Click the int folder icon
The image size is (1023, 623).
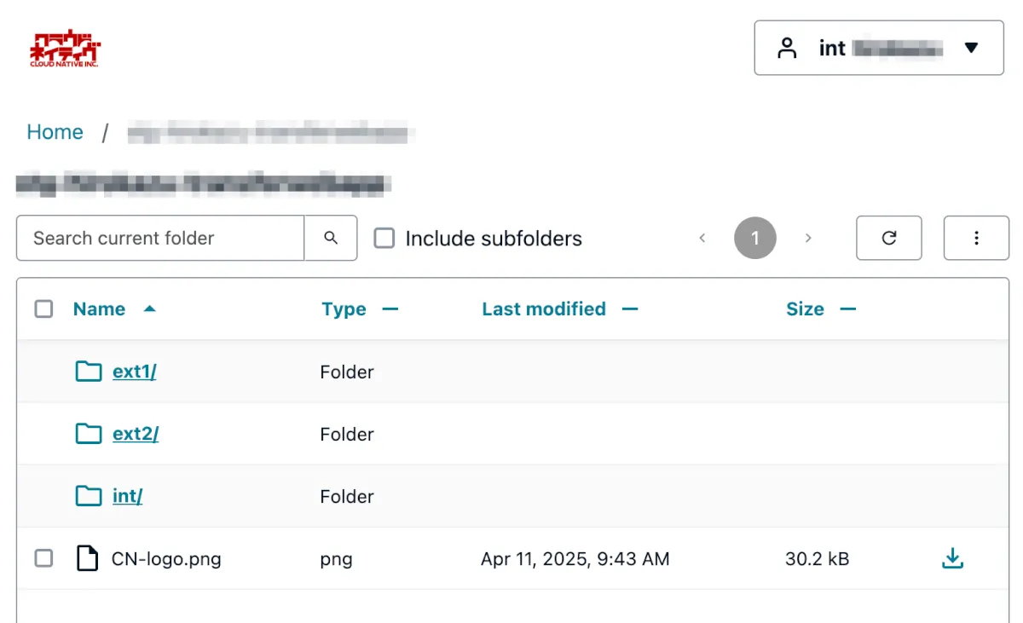pos(89,496)
